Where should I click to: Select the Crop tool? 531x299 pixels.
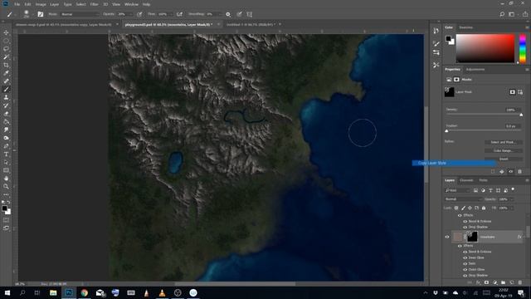[6, 65]
